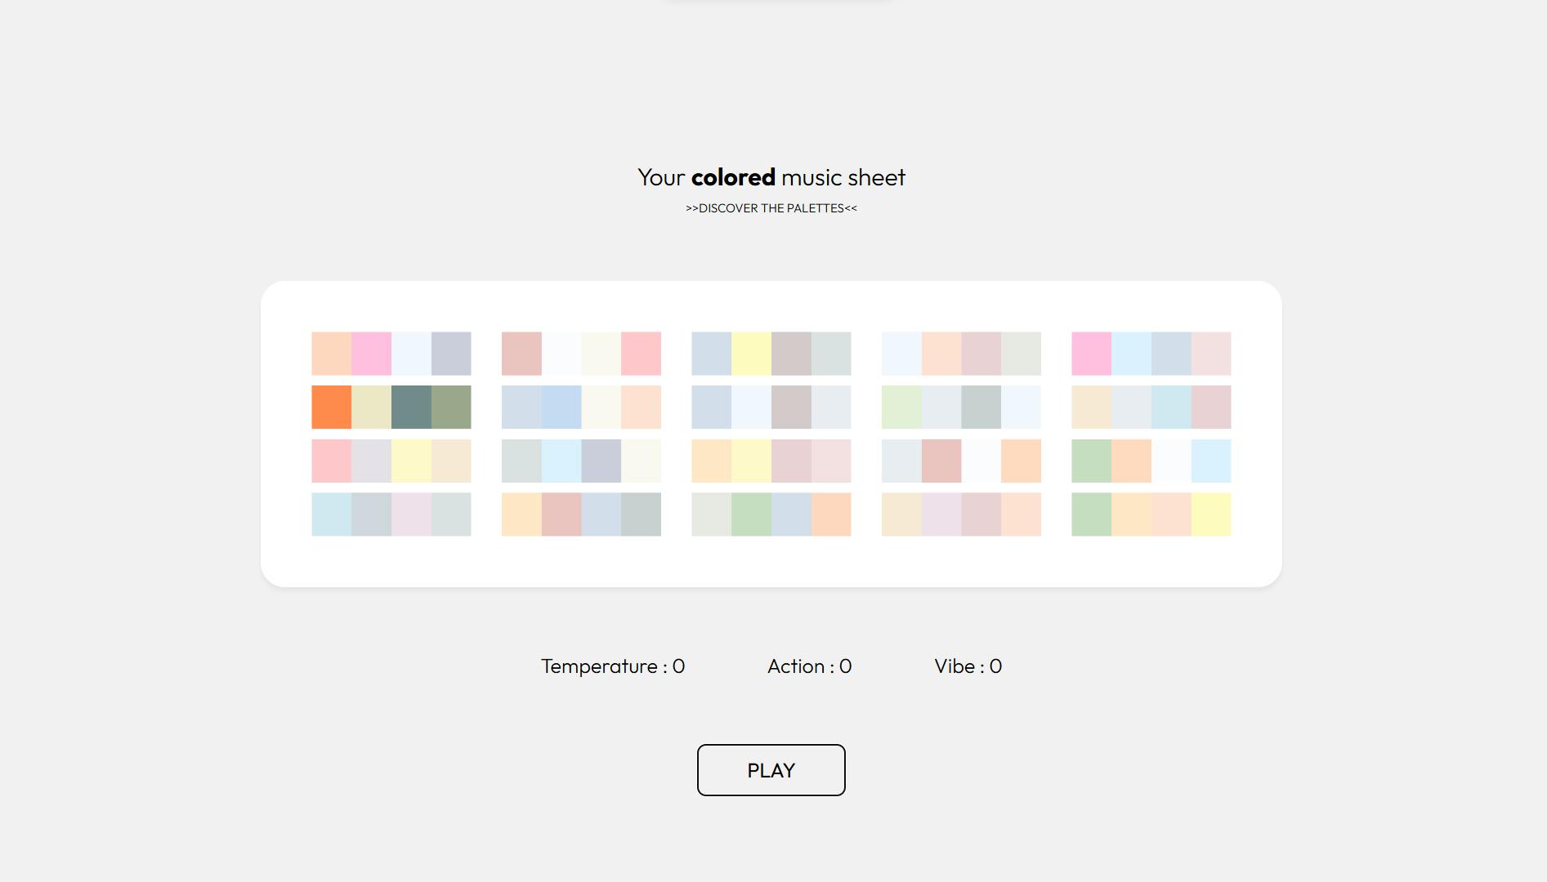Viewport: 1547px width, 882px height.
Task: Click the yellow swatch ending the last palette's bottom row
Action: [x=1211, y=514]
